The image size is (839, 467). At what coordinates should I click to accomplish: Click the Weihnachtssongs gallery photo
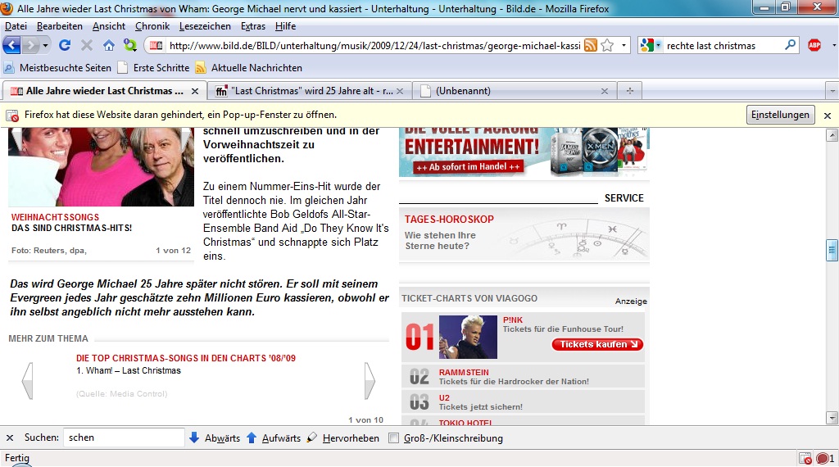pyautogui.click(x=101, y=167)
